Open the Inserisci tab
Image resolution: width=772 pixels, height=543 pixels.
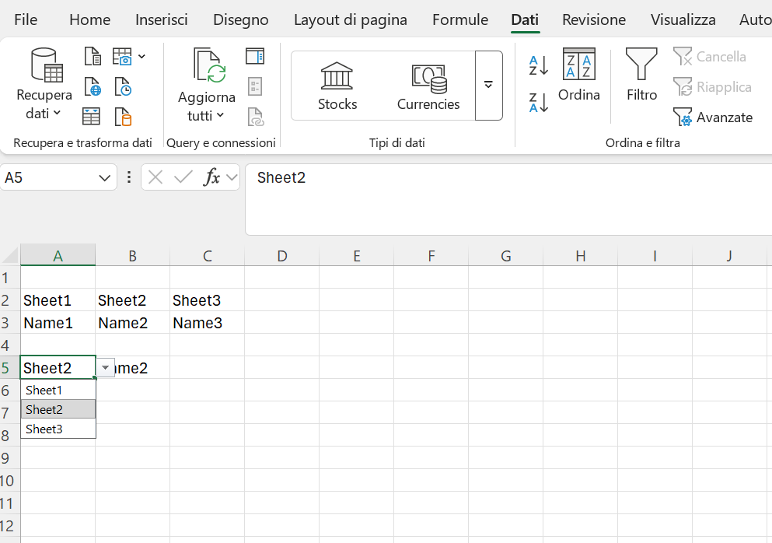[162, 19]
